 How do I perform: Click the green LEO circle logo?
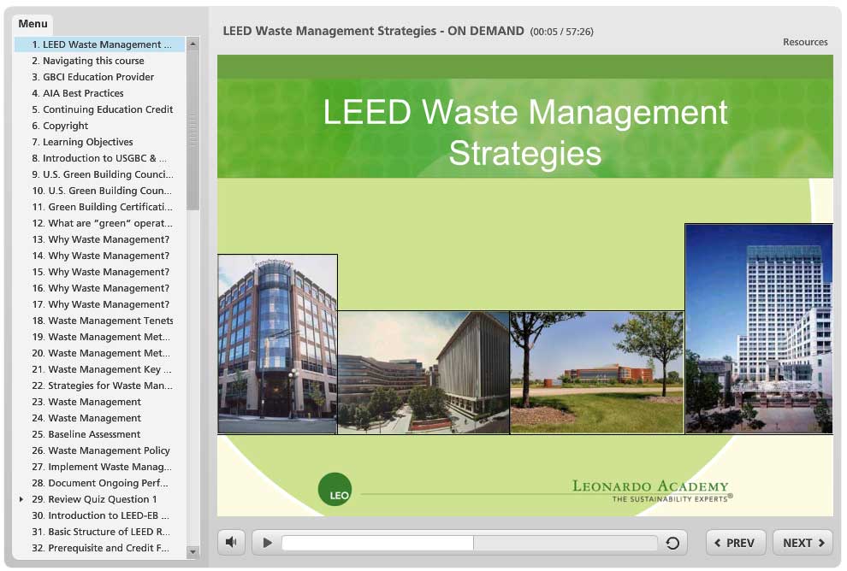pos(335,490)
